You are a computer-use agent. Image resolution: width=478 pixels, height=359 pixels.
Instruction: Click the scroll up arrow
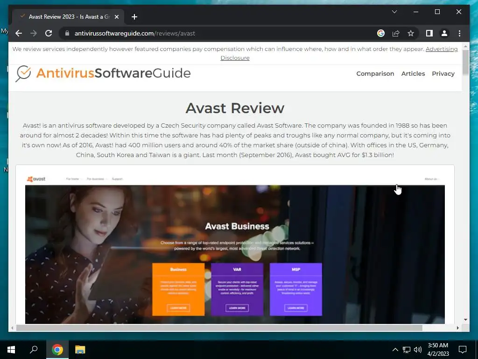coord(465,46)
